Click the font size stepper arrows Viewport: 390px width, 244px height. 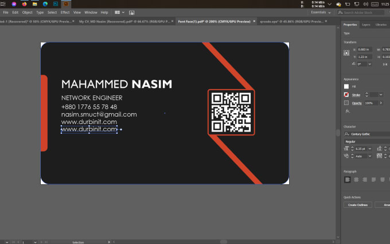(352, 149)
